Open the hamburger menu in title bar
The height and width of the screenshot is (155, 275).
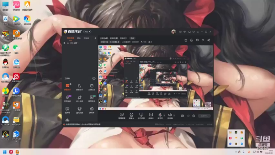click(x=198, y=32)
